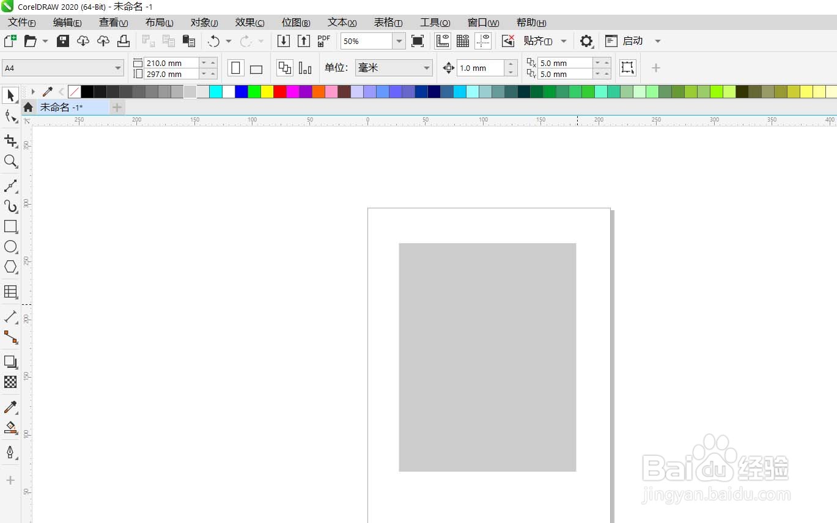837x523 pixels.
Task: Open the 布局 menu
Action: point(160,23)
